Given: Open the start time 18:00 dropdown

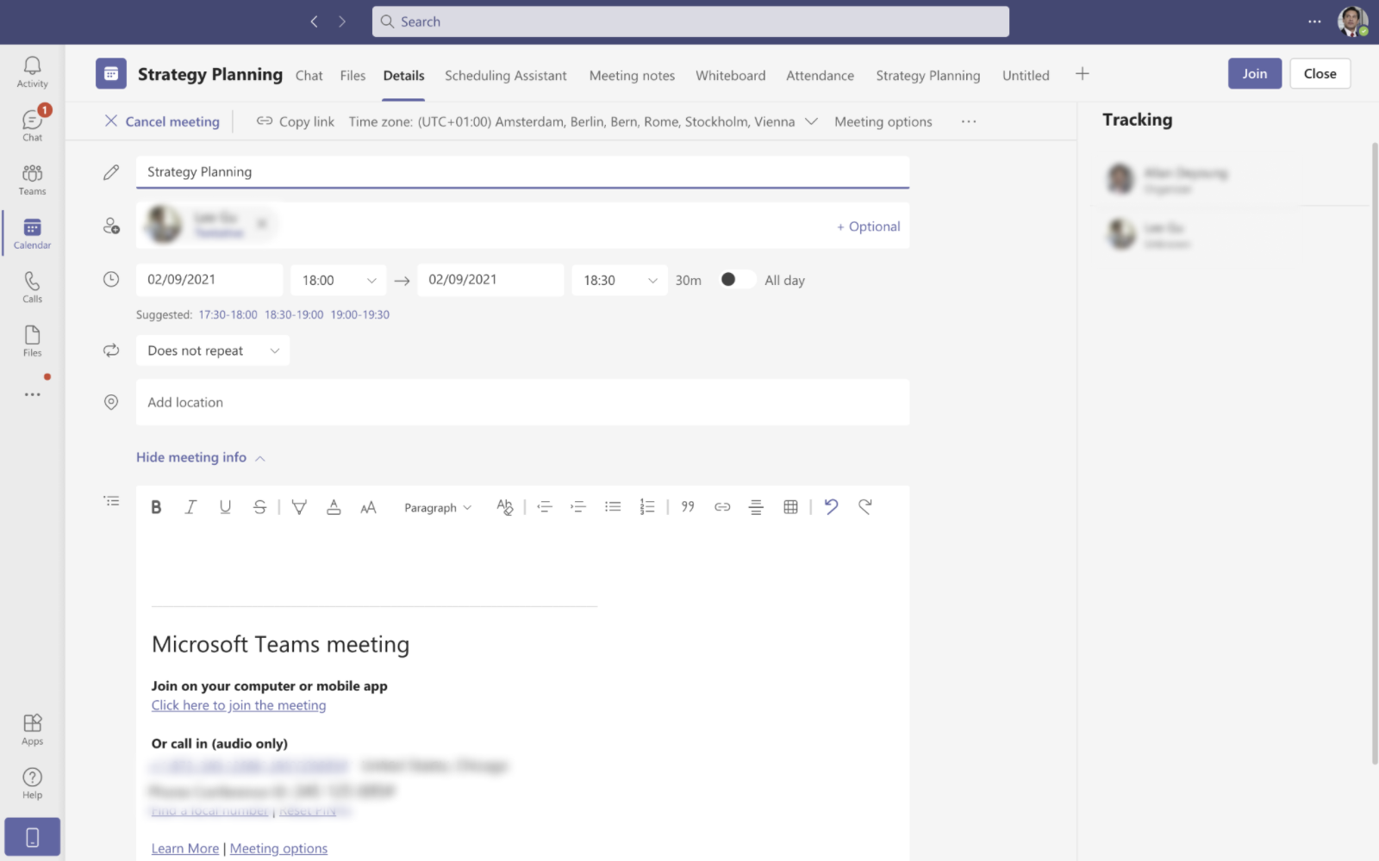Looking at the screenshot, I should (339, 281).
